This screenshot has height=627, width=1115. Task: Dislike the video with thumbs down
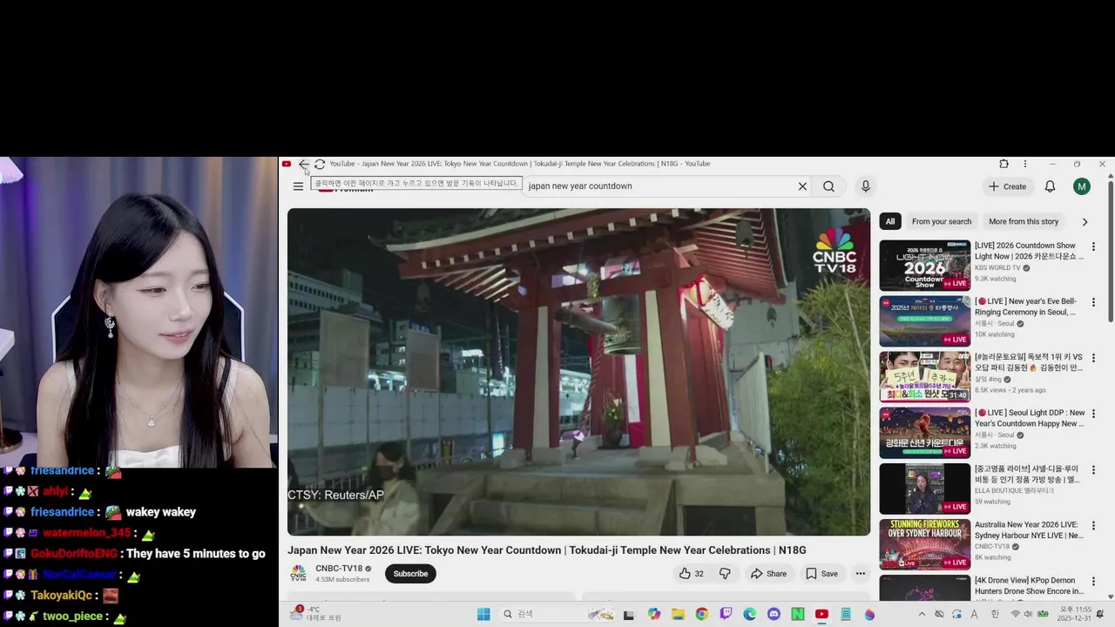pyautogui.click(x=725, y=574)
